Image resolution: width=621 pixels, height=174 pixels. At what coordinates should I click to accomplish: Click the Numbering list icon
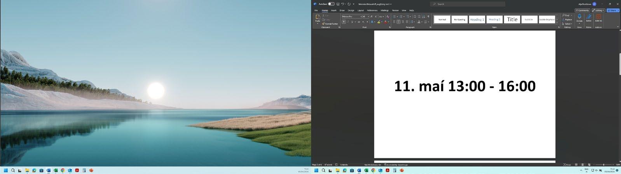pos(401,17)
